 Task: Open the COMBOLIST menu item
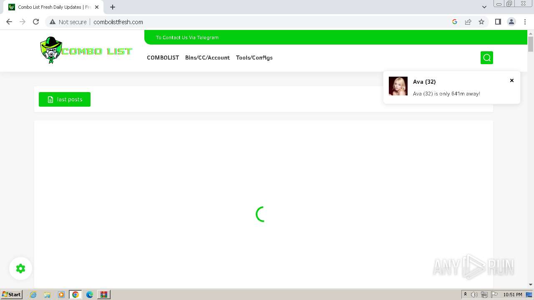pos(163,57)
